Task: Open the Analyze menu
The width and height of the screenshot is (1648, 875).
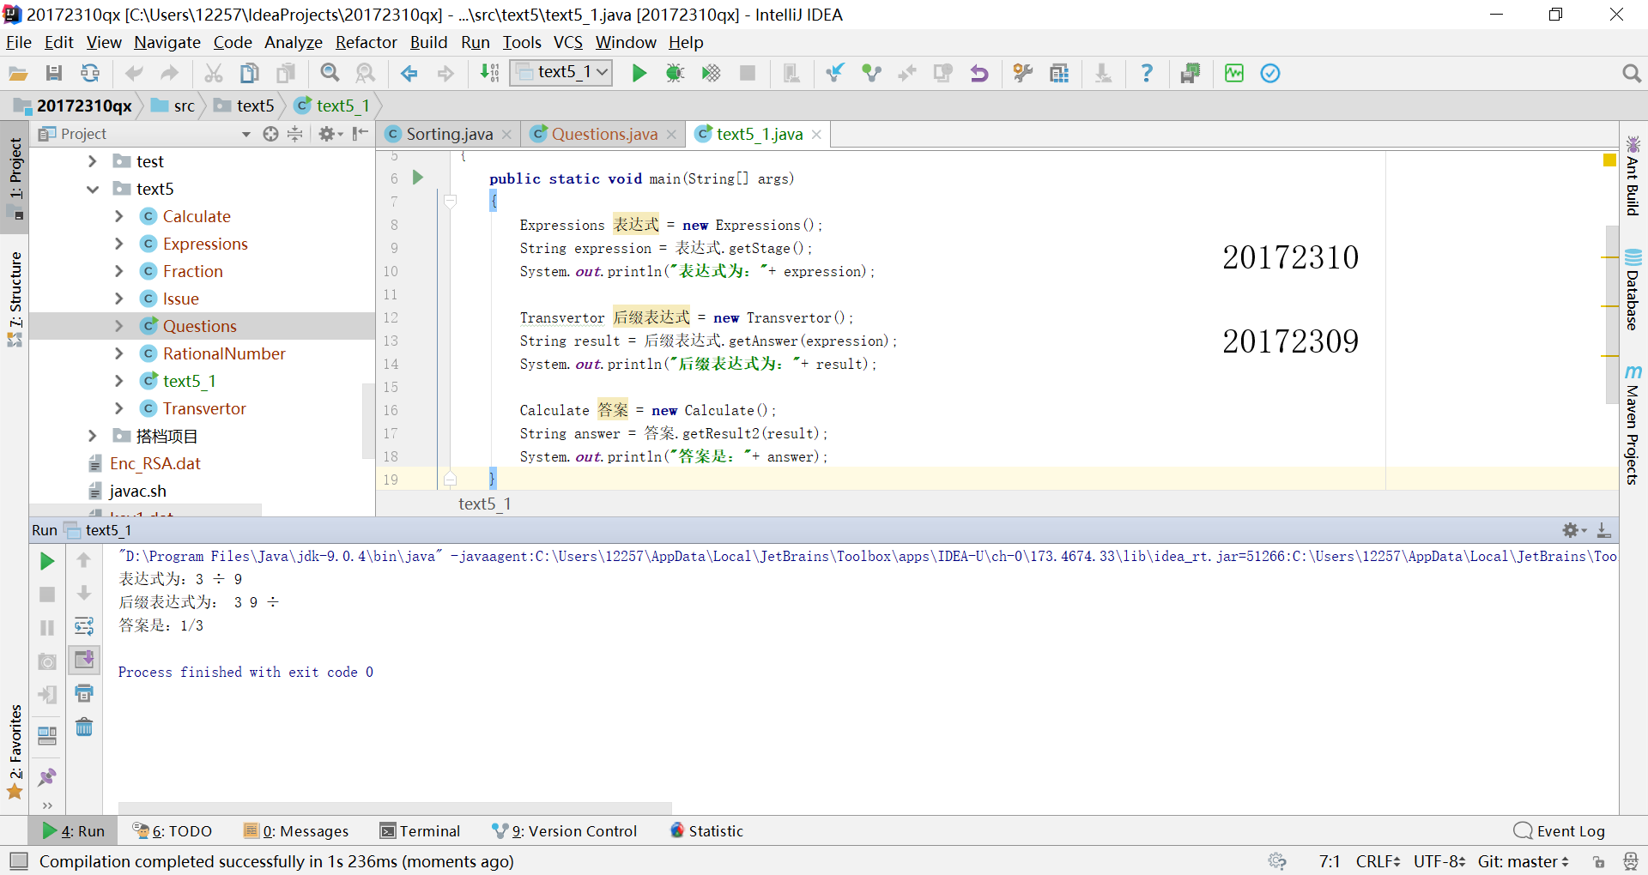Action: click(x=294, y=42)
